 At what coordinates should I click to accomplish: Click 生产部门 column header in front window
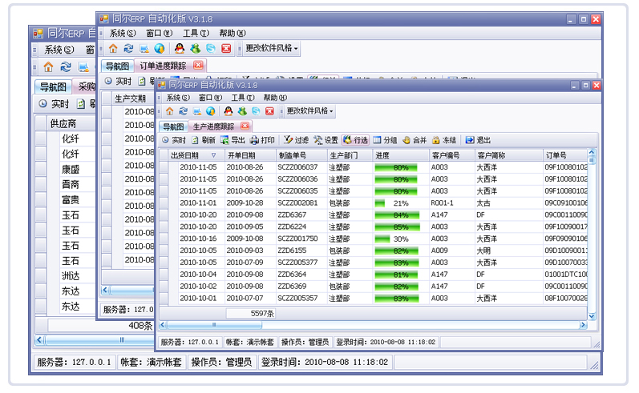[350, 155]
